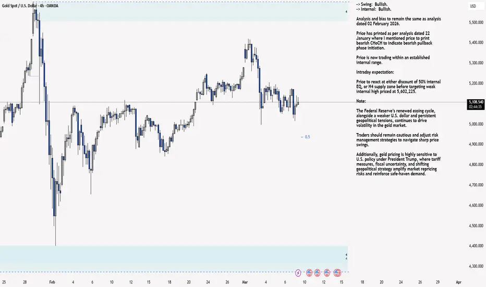Click the 5,500.000 price axis label

tap(476, 22)
